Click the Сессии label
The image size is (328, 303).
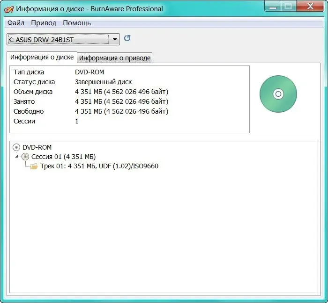24,121
